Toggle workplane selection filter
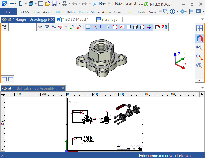 point(88,27)
